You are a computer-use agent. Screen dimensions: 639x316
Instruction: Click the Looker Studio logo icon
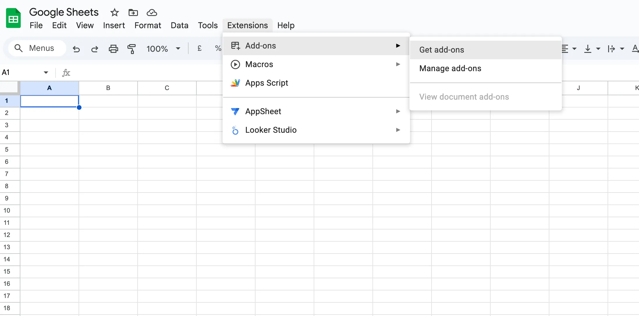[235, 130]
